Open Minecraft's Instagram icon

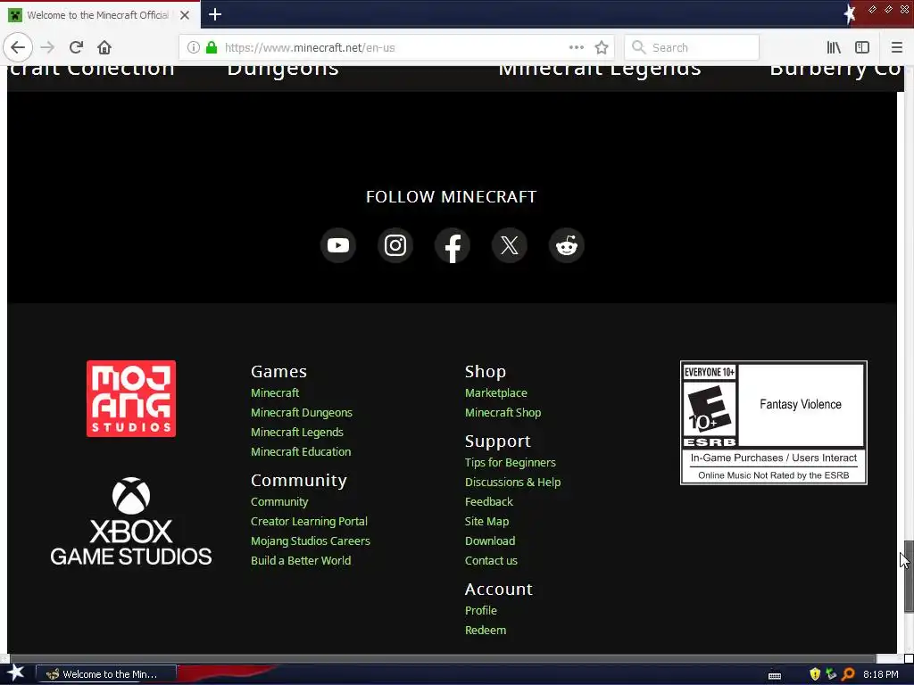(x=395, y=245)
